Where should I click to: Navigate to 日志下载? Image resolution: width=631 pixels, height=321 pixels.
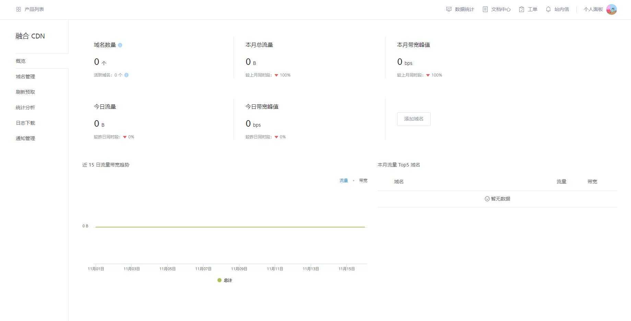click(x=25, y=123)
